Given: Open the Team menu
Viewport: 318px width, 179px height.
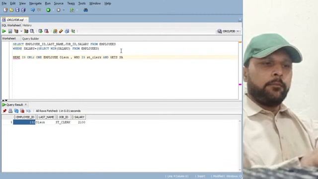Looking at the screenshot, I should (71, 3).
